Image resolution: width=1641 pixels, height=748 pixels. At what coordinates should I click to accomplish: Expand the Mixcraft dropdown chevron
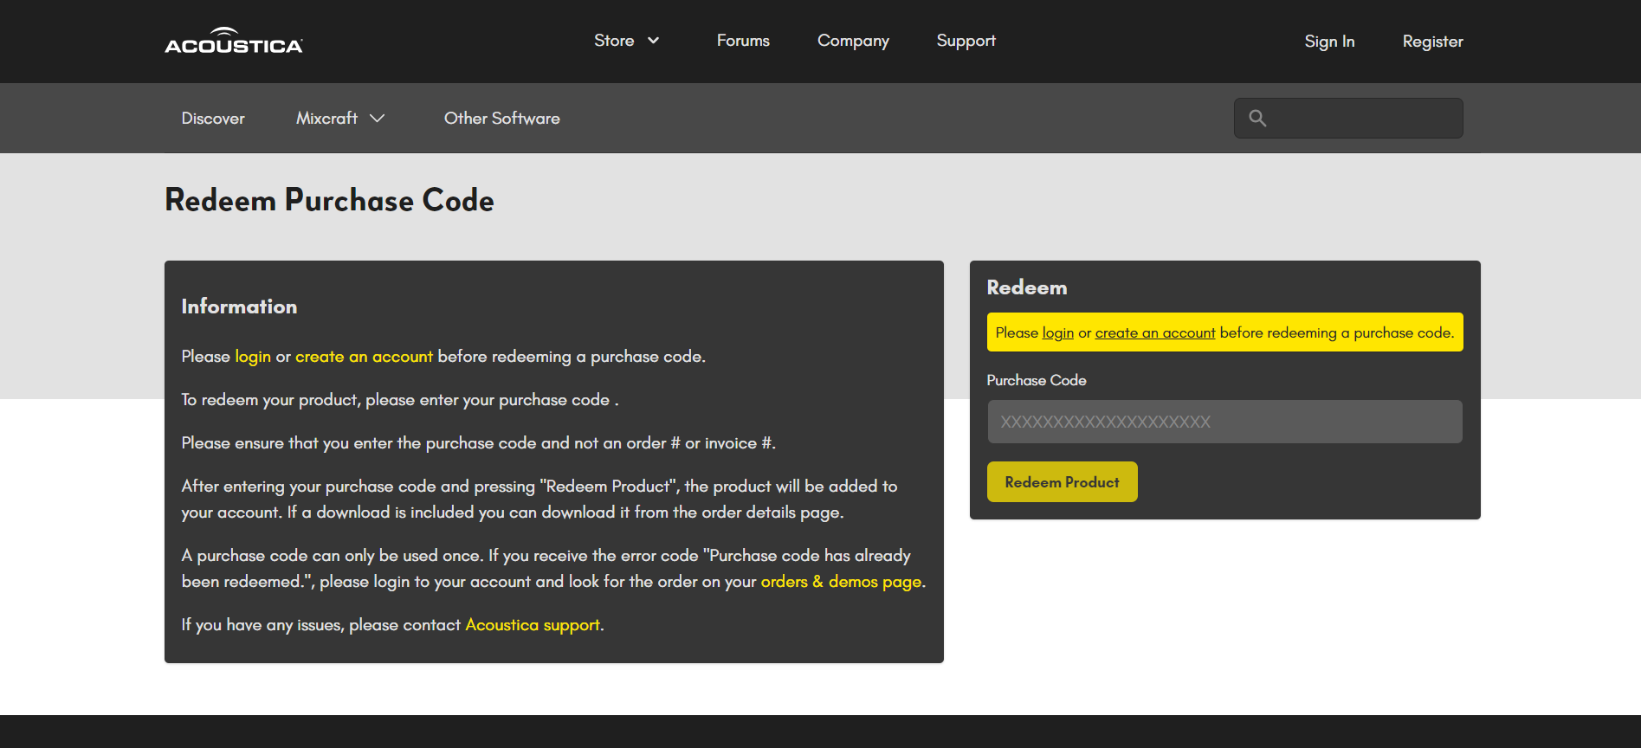coord(377,119)
